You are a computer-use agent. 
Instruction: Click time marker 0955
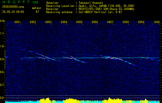(x=79, y=22)
